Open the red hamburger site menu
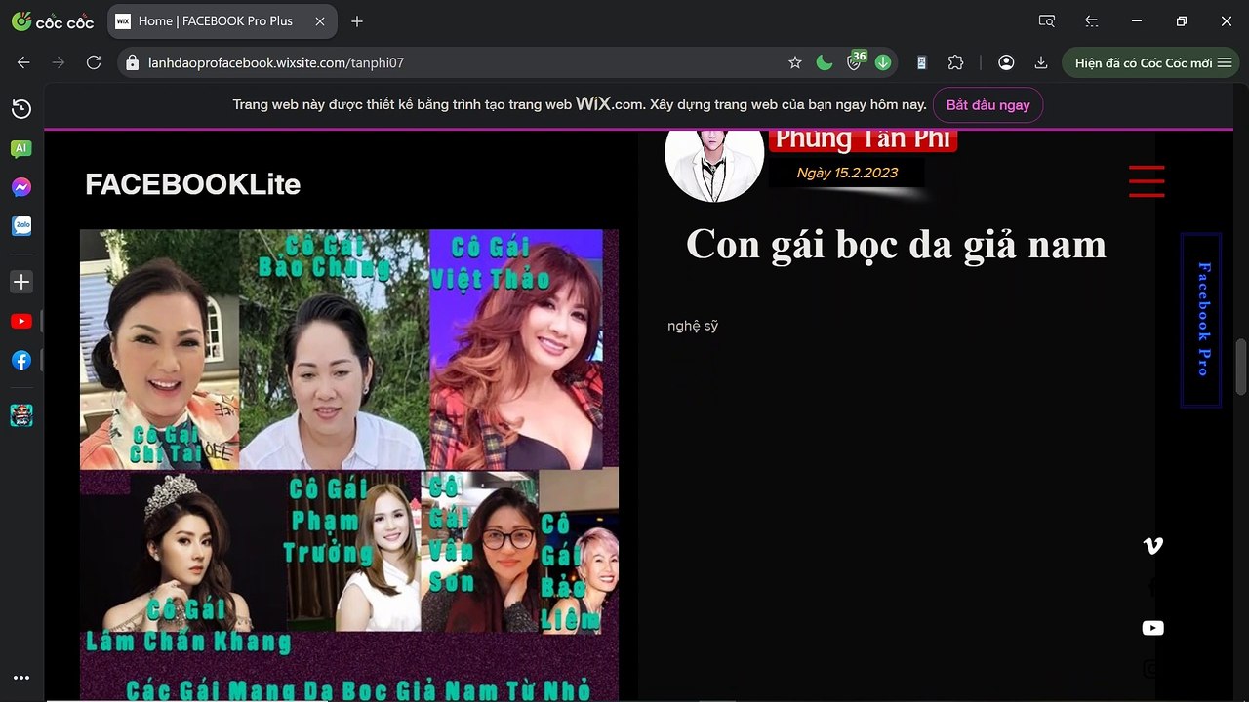Image resolution: width=1249 pixels, height=702 pixels. [x=1147, y=181]
